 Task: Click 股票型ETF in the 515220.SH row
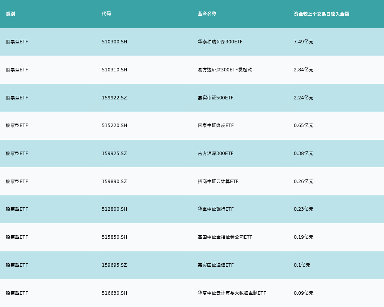(x=17, y=125)
